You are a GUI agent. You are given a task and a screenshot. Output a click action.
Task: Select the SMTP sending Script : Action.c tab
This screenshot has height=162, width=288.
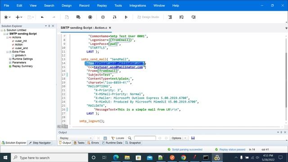pyautogui.click(x=84, y=28)
